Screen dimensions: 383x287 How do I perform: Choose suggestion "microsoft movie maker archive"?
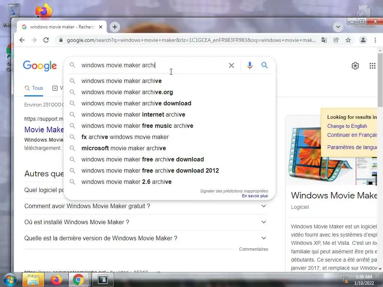coord(169,148)
